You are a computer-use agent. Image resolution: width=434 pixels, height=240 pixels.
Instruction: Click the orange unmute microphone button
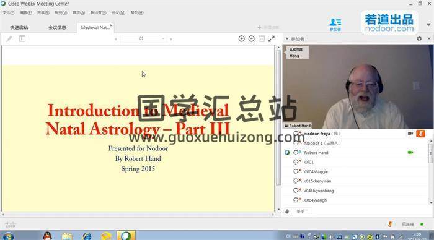point(420,134)
